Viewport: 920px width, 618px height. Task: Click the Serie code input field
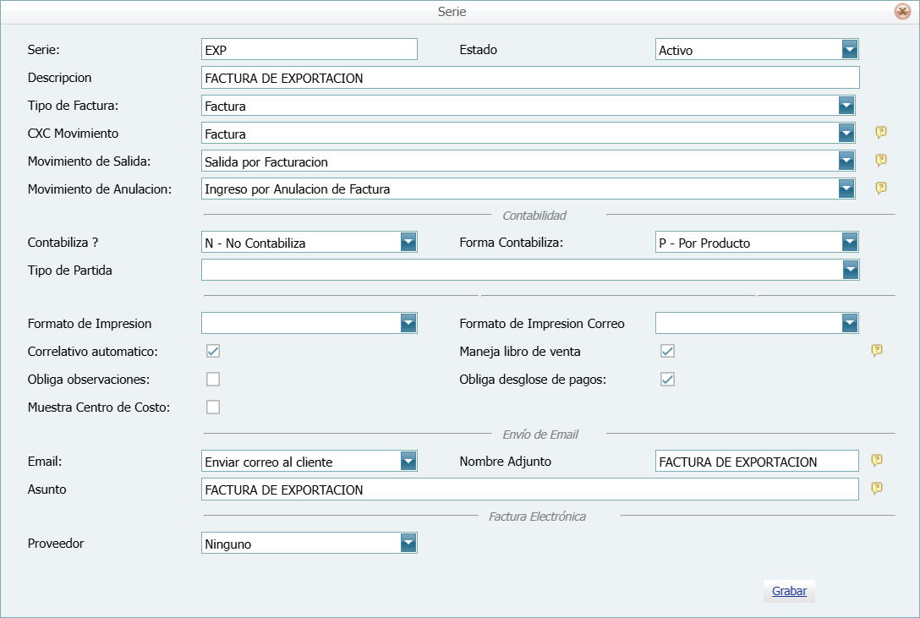point(309,50)
